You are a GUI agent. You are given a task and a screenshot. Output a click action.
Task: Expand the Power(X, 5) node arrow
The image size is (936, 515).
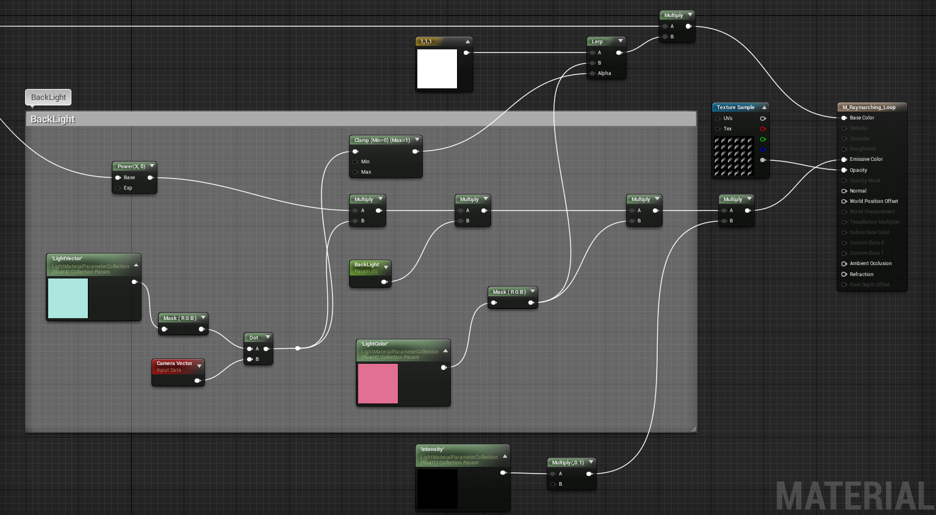[152, 166]
